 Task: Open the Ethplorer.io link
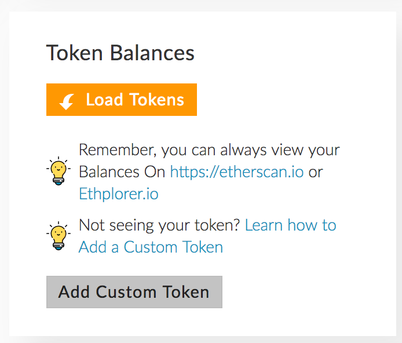click(x=119, y=194)
